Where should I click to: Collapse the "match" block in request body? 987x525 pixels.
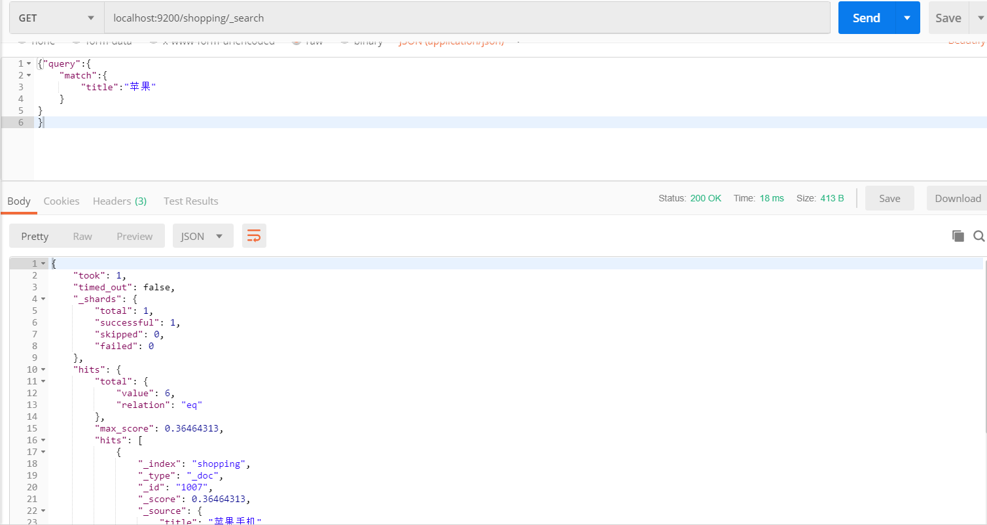click(x=29, y=75)
